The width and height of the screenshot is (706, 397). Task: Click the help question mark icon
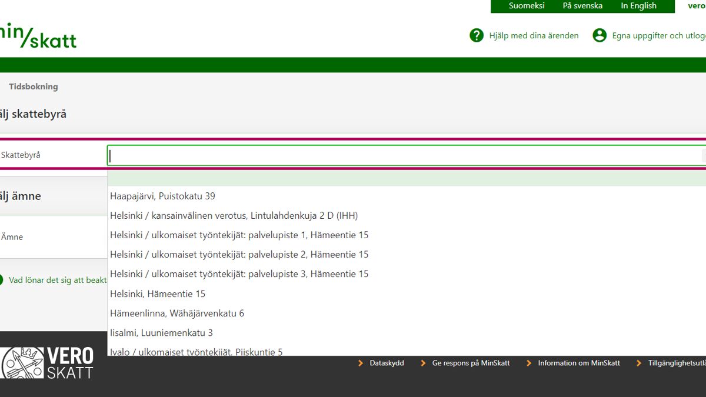pyautogui.click(x=477, y=35)
